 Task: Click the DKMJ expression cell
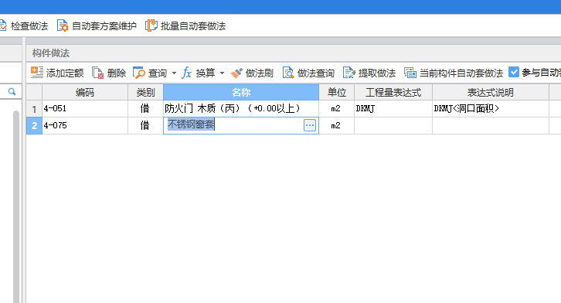[x=393, y=108]
